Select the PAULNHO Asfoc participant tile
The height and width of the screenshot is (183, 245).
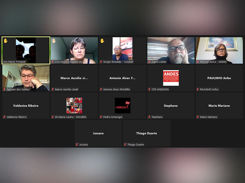coord(219,78)
